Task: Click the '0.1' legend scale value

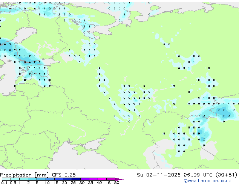Action: point(4,182)
